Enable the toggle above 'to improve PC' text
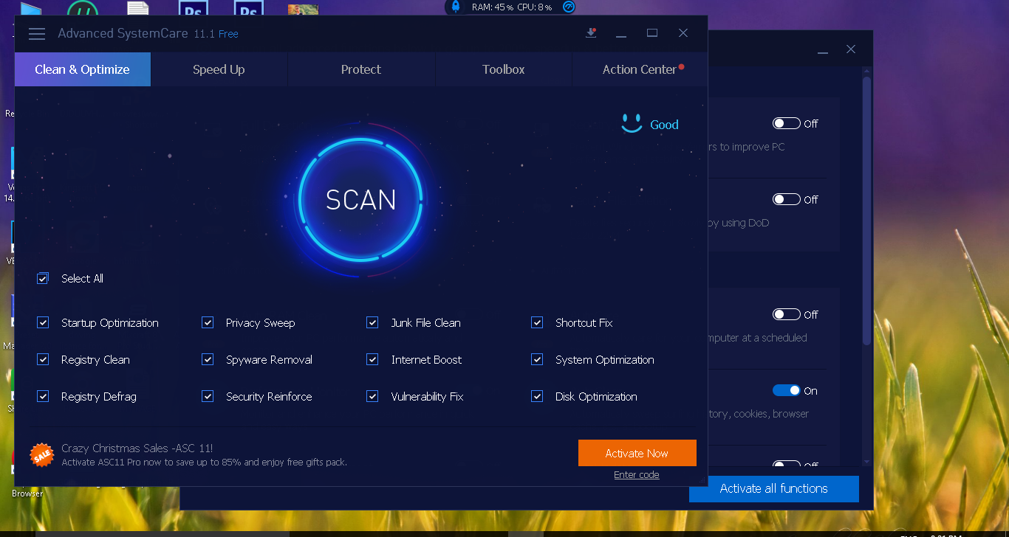Viewport: 1009px width, 537px height. click(787, 123)
